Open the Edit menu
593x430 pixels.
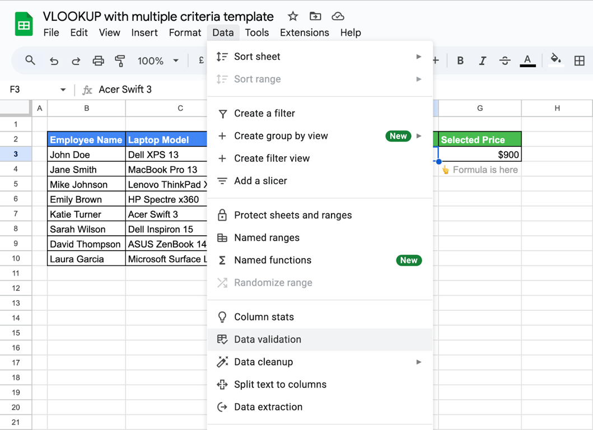pos(79,33)
